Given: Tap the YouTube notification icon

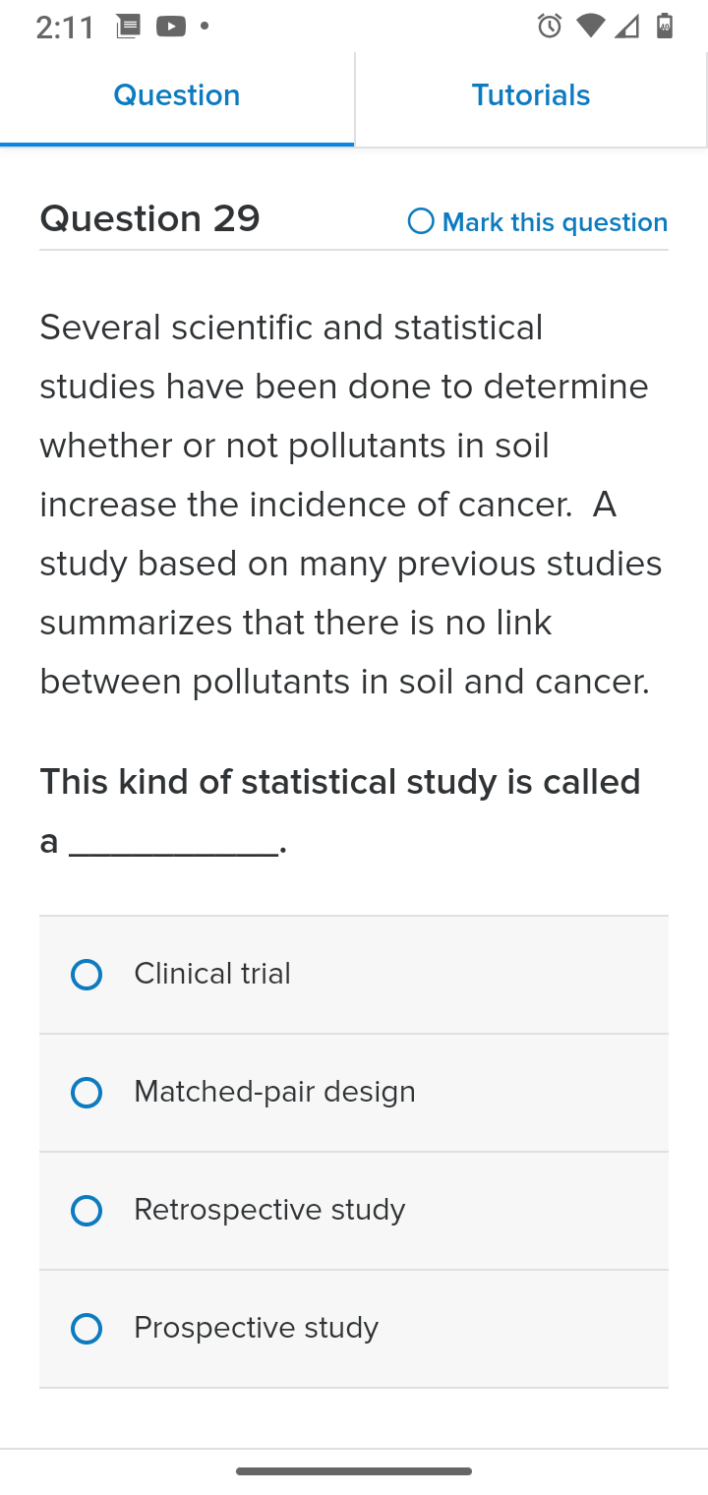Looking at the screenshot, I should tap(171, 27).
